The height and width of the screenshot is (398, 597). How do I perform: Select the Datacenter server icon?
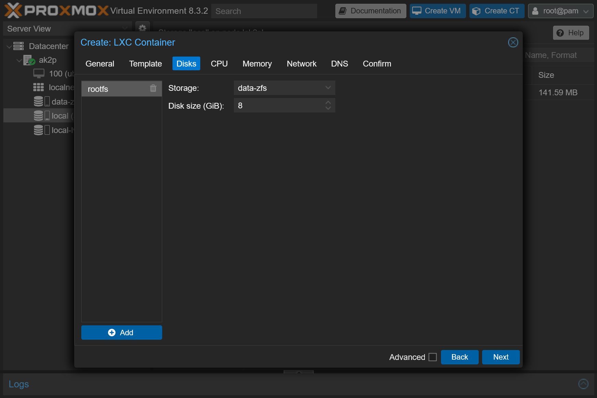click(x=19, y=46)
